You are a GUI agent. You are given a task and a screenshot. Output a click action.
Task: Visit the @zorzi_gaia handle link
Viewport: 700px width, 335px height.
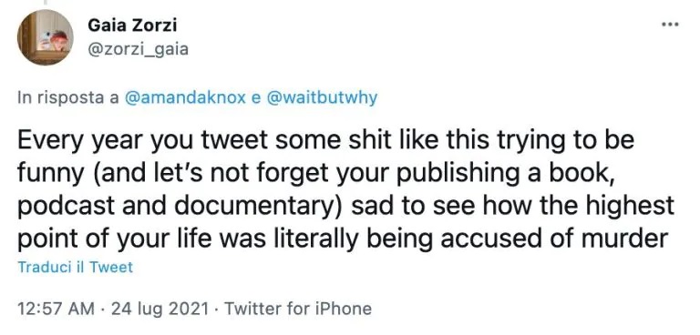pyautogui.click(x=138, y=49)
